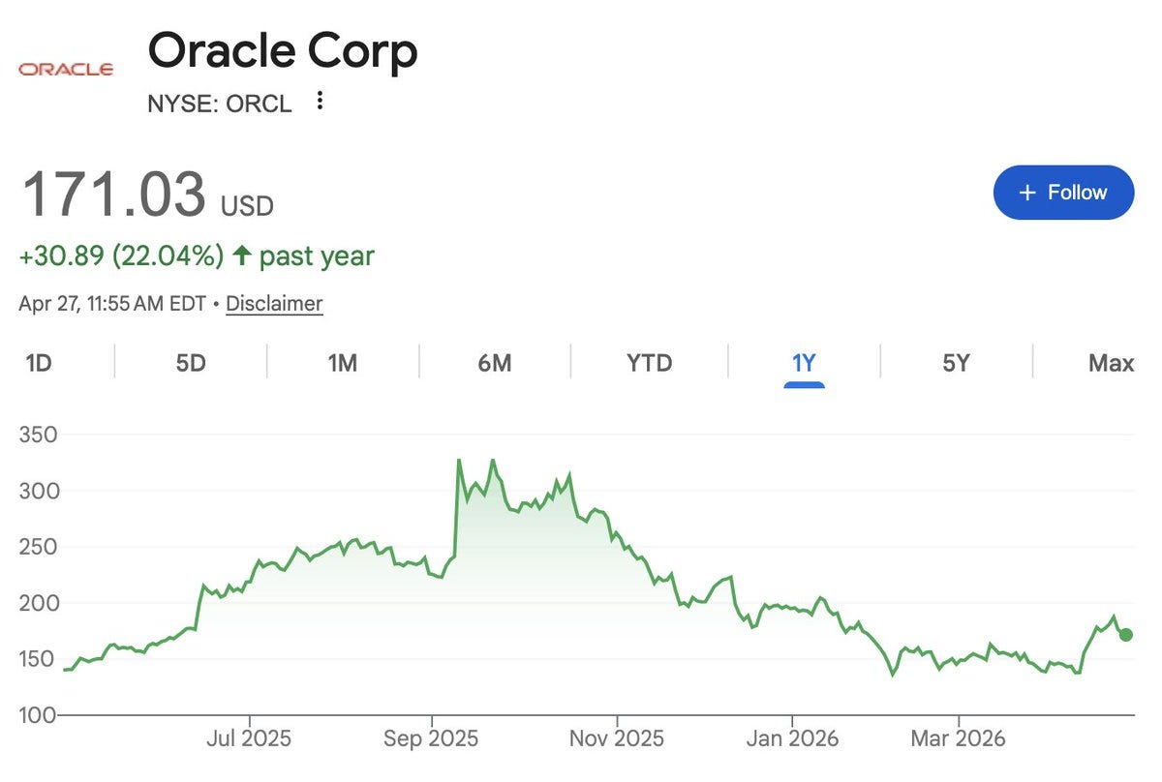Viewport: 1162px width, 782px height.
Task: Click the Follow button
Action: (x=1063, y=193)
